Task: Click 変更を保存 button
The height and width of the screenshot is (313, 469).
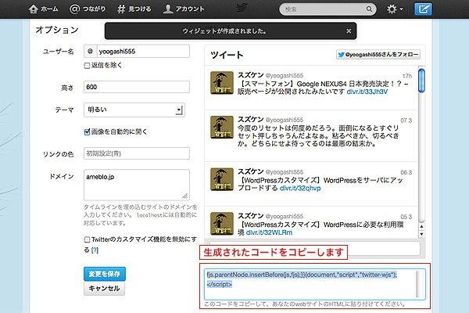Action: (105, 274)
